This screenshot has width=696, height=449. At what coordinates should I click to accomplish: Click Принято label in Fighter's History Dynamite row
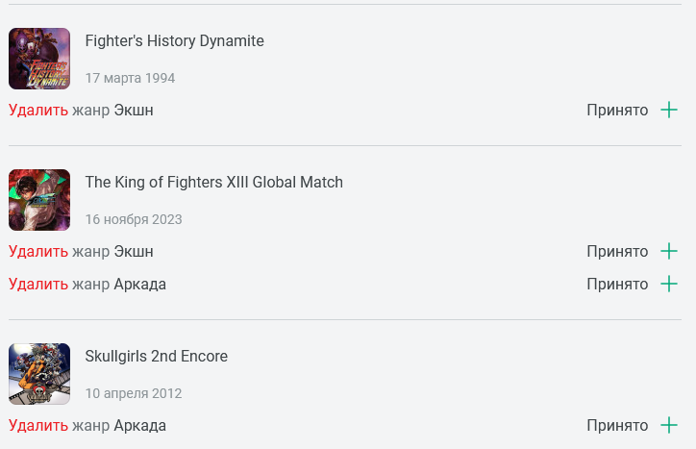click(x=617, y=111)
